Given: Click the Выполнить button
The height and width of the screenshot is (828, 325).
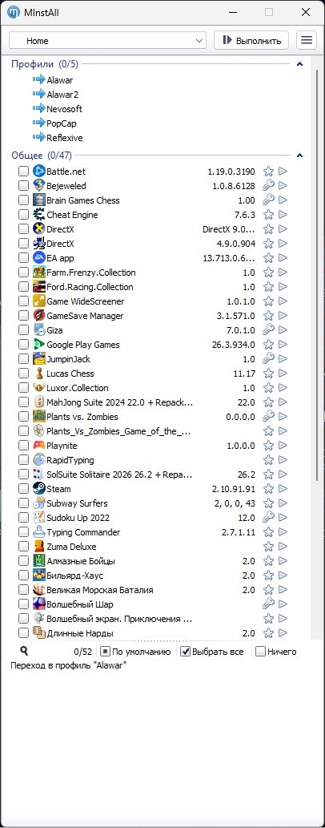Looking at the screenshot, I should tap(251, 40).
